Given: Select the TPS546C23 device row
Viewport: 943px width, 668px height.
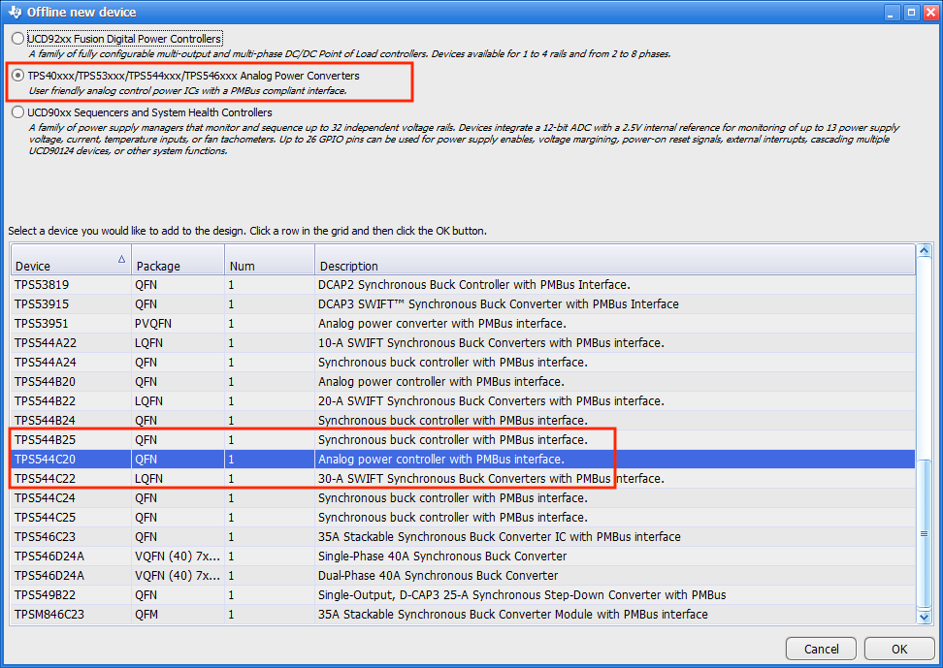Looking at the screenshot, I should [x=463, y=536].
